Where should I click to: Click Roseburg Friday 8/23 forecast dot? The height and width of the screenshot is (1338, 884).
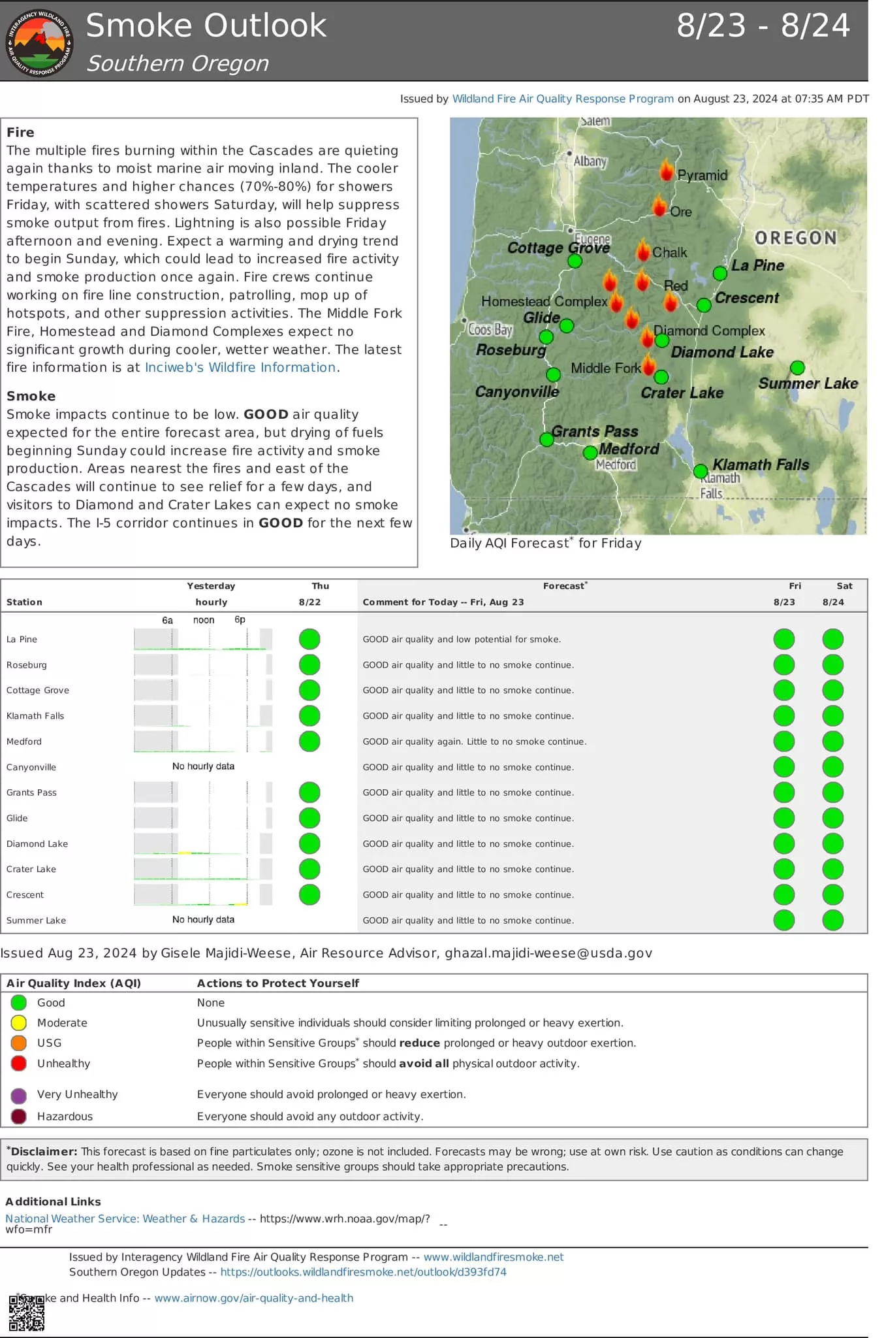point(784,665)
